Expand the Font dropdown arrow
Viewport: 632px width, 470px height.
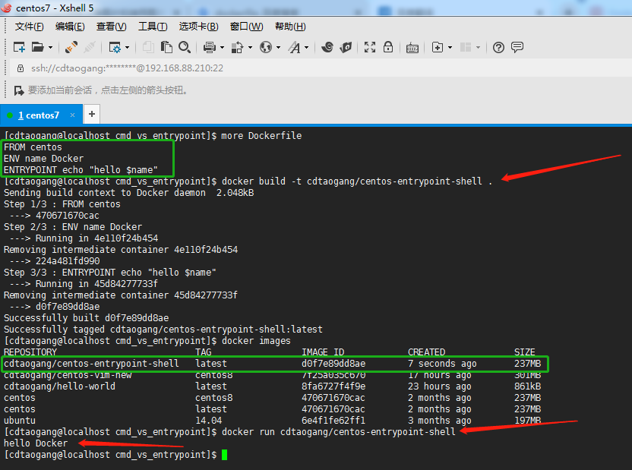[x=307, y=48]
